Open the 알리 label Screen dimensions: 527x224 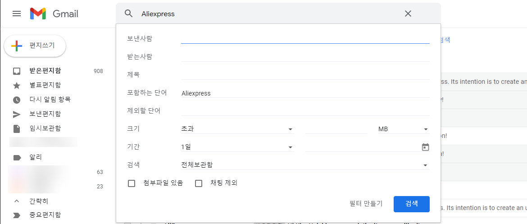tap(36, 157)
